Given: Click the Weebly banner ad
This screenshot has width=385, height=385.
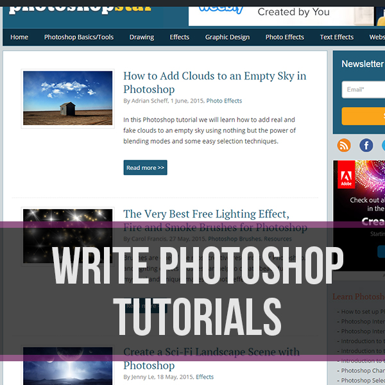Looking at the screenshot, I should click(x=281, y=16).
